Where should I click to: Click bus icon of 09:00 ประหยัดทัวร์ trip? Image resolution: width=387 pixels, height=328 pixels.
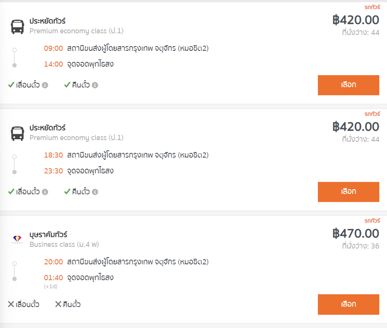[17, 26]
